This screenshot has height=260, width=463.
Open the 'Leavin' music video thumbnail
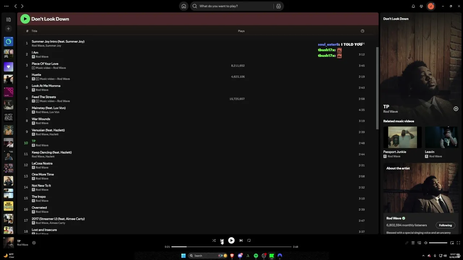tap(441, 137)
